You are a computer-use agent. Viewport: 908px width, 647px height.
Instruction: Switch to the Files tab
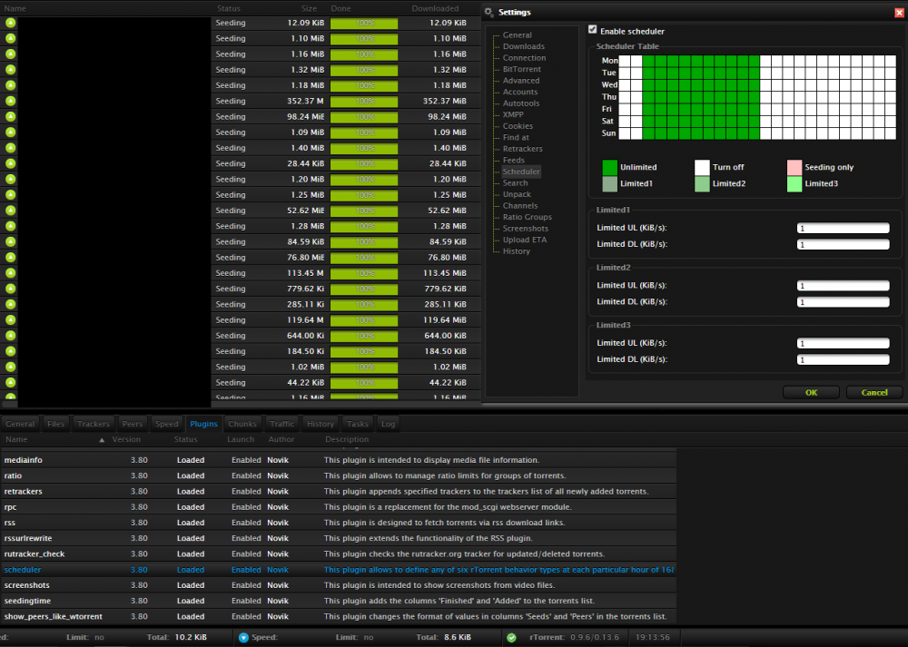pos(55,424)
